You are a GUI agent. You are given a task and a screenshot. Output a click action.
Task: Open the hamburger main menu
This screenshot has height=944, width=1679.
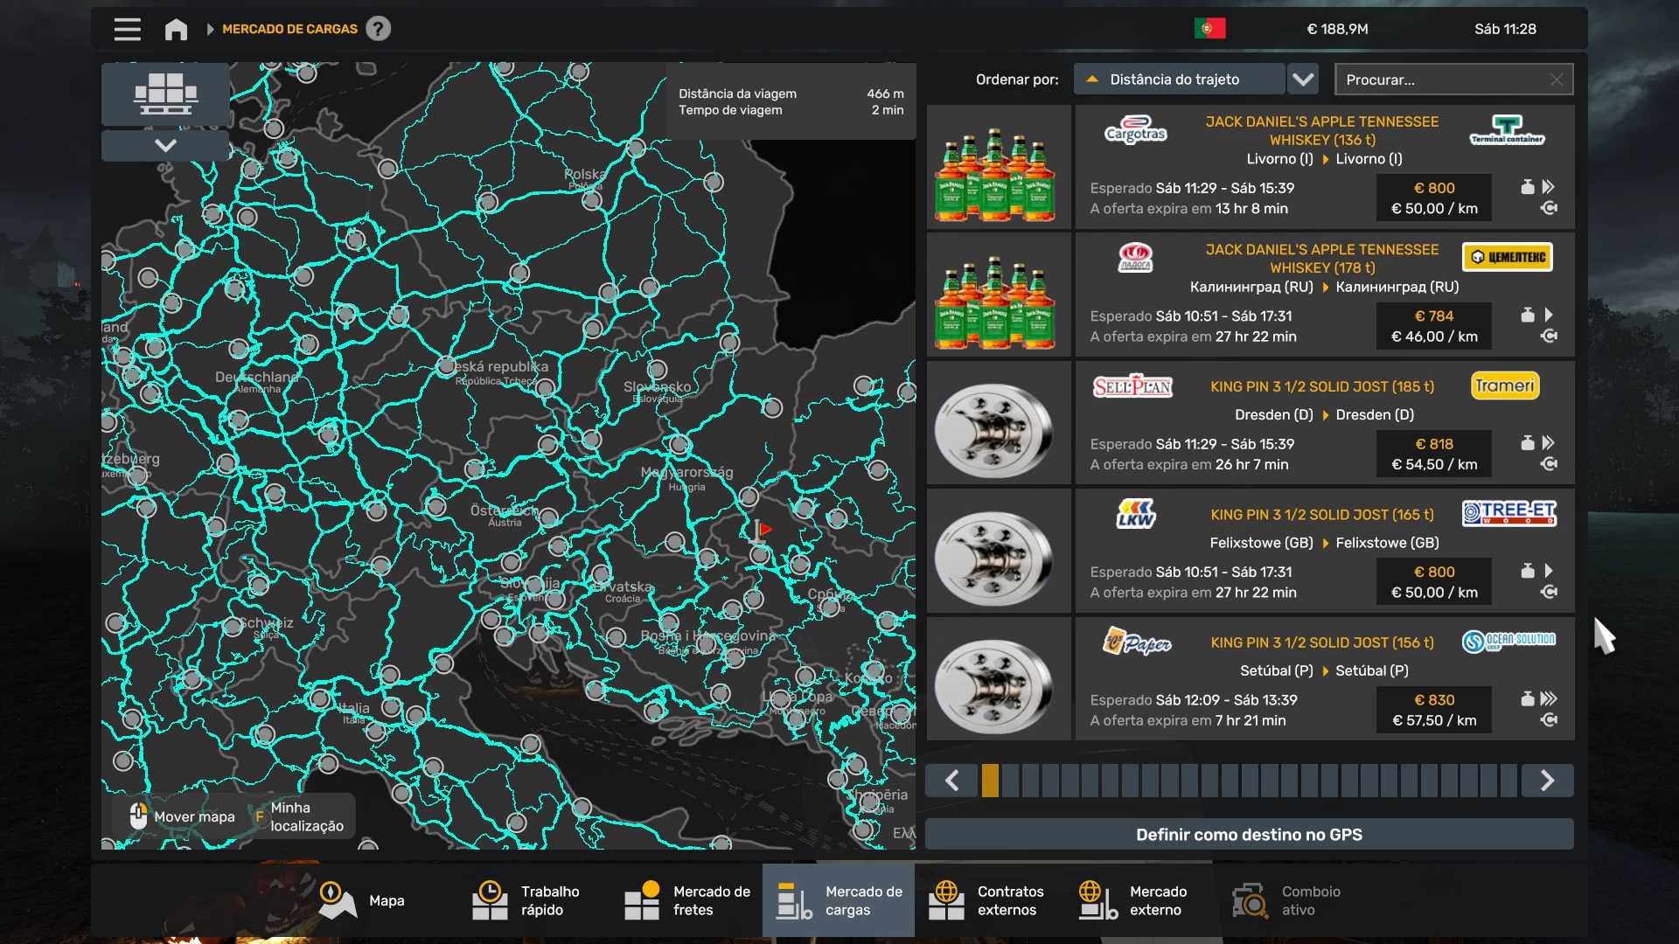127,29
